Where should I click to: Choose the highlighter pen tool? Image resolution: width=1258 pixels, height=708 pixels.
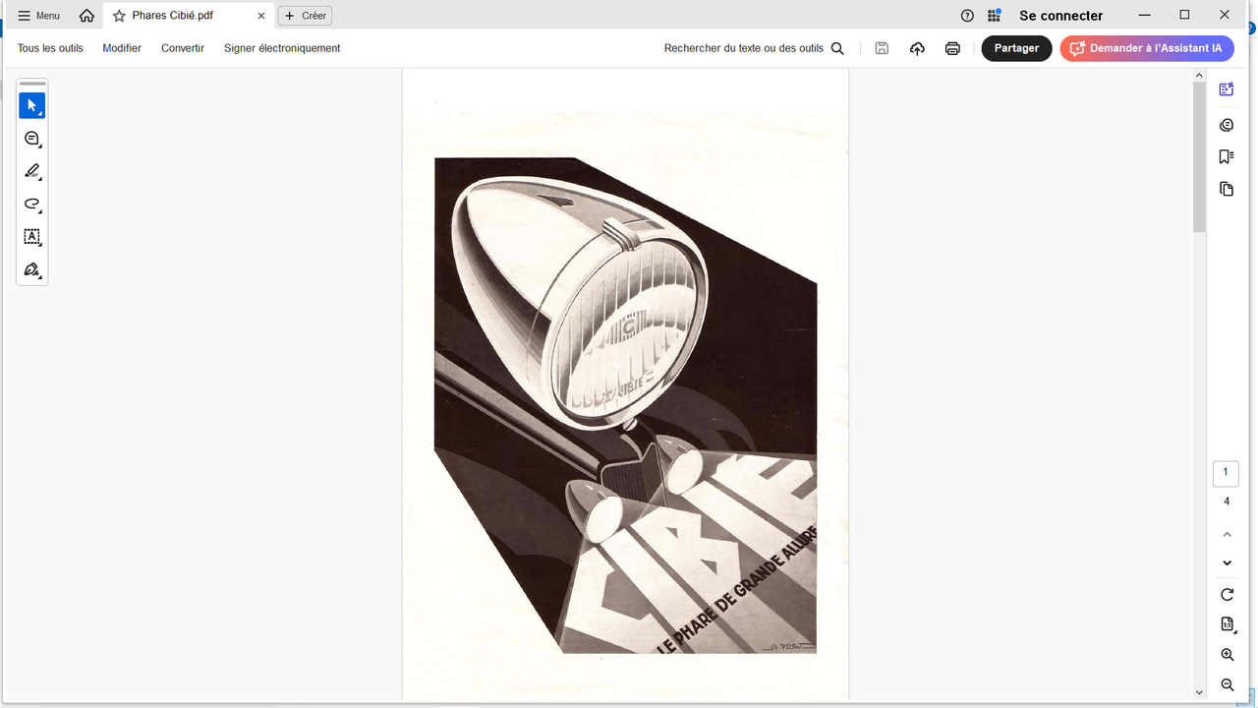[x=31, y=171]
